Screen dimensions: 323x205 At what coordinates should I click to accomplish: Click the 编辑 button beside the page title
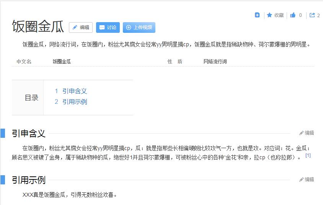coord(81,27)
